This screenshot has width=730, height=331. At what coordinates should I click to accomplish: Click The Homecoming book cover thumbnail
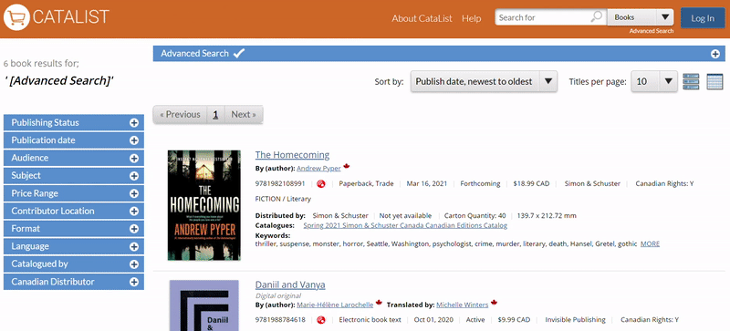(203, 205)
